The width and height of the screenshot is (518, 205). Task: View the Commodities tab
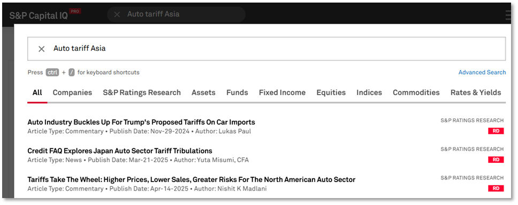click(x=416, y=92)
